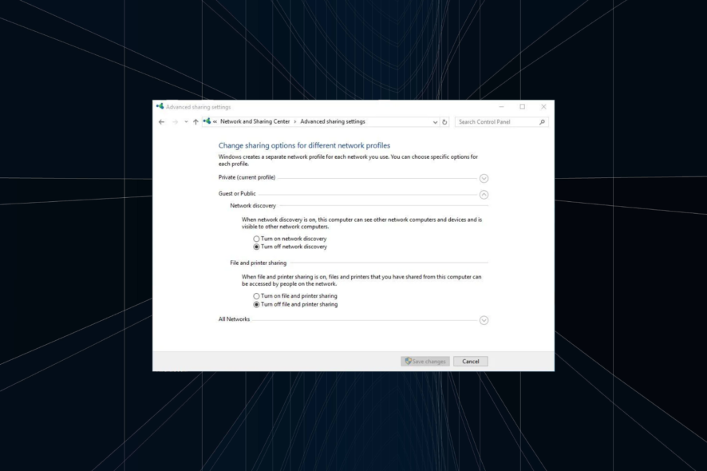Open Network and Sharing Center breadcrumb
707x471 pixels.
(255, 121)
